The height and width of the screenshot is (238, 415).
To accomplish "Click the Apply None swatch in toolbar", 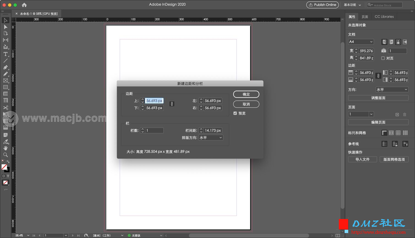I will tap(6, 183).
